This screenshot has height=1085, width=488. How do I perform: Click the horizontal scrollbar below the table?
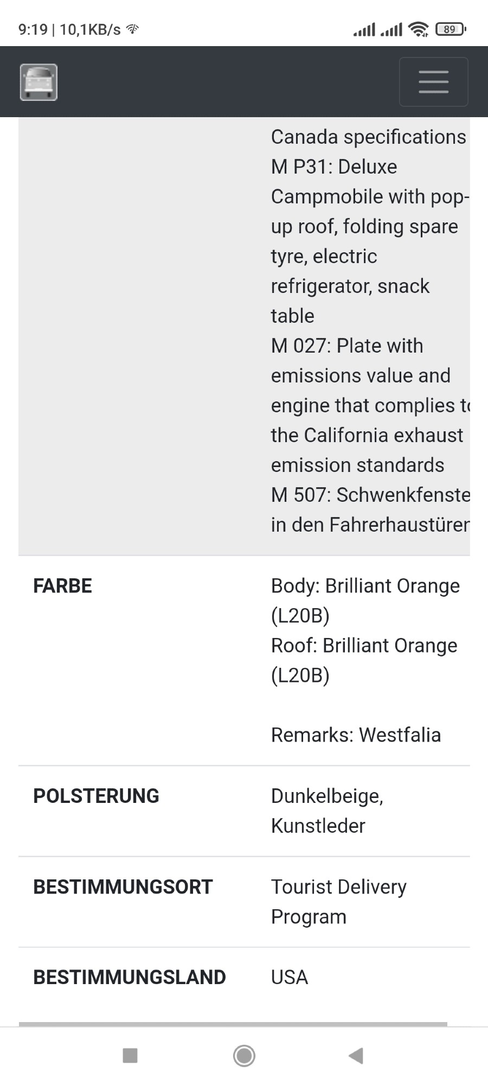coord(233,1024)
